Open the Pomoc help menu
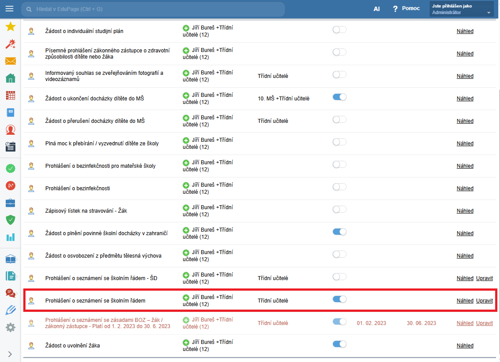The width and height of the screenshot is (500, 362). (406, 8)
